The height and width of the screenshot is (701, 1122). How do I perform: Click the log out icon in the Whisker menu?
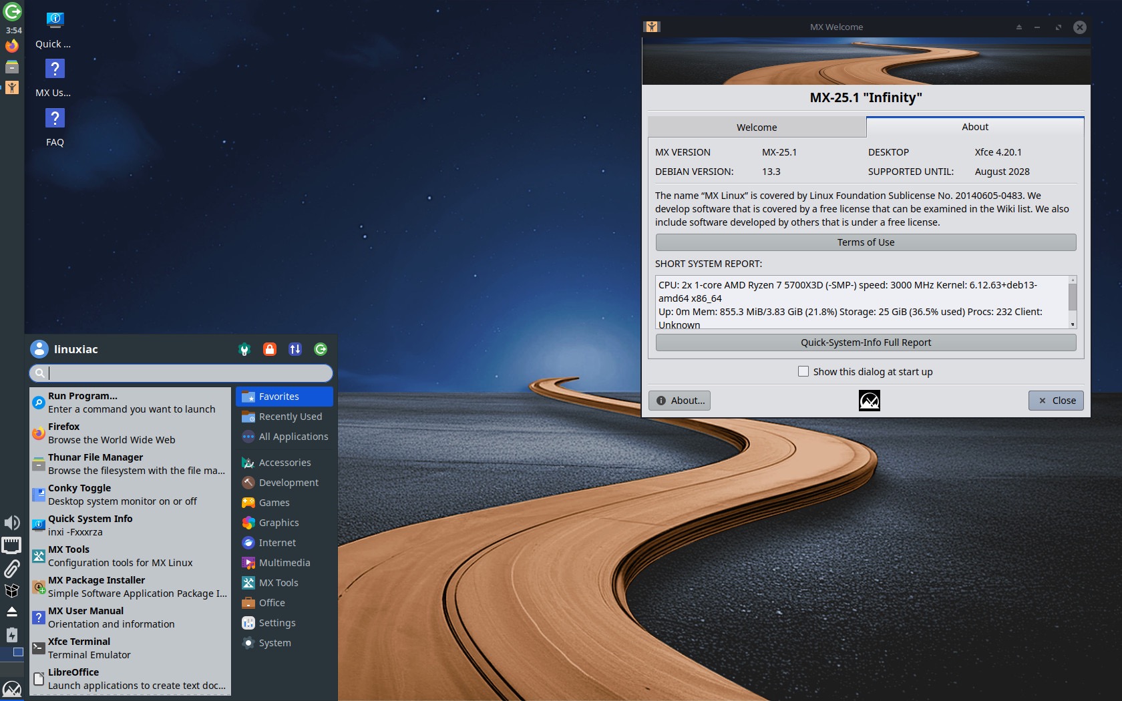[x=321, y=349]
